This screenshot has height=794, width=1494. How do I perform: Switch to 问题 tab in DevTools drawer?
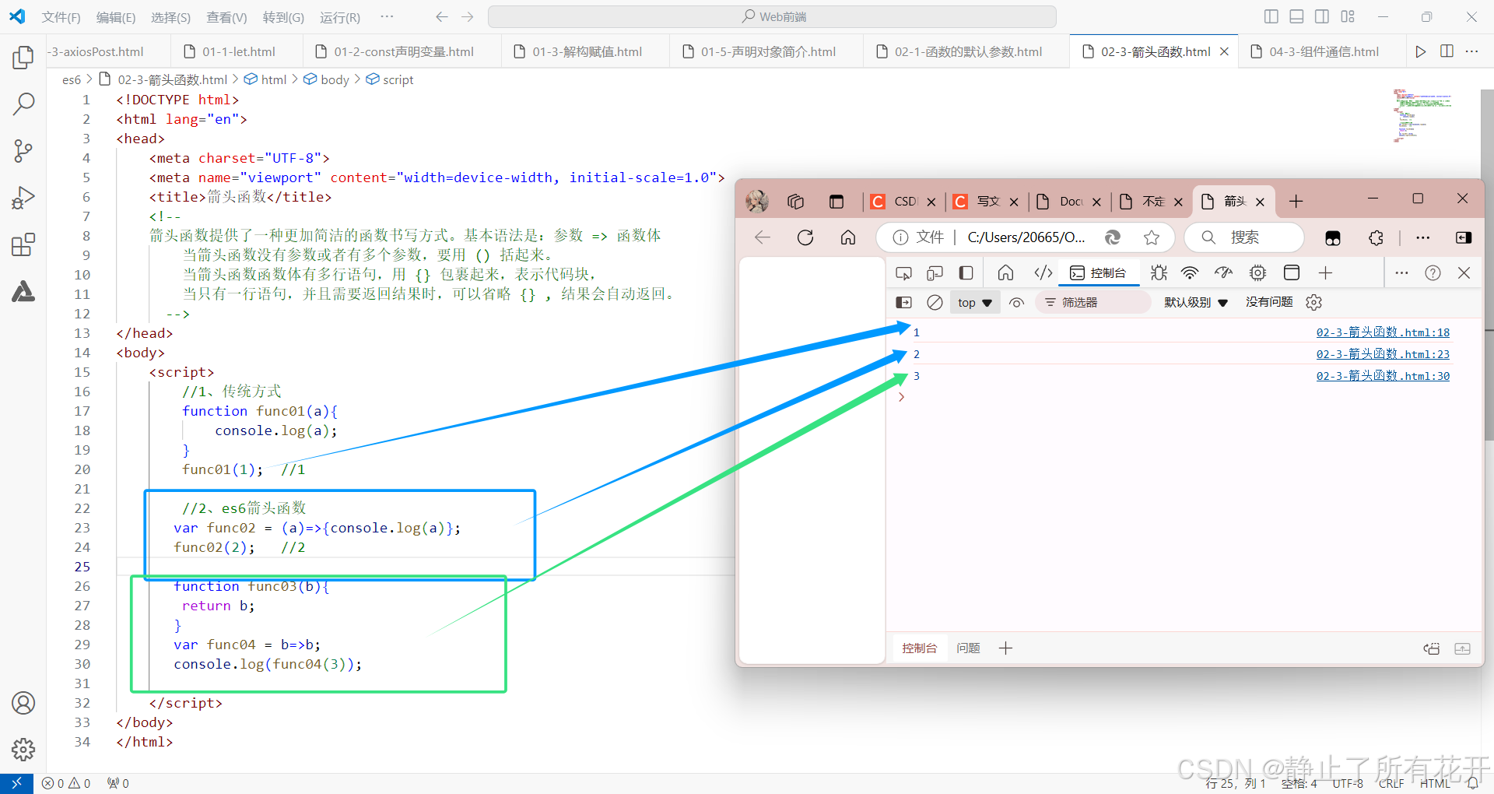pos(968,648)
